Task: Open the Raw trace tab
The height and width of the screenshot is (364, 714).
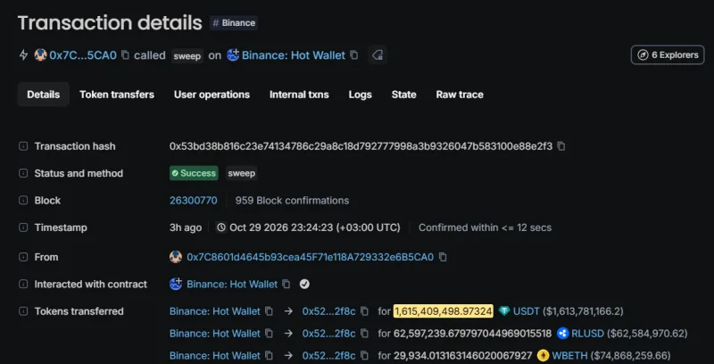Action: point(460,95)
